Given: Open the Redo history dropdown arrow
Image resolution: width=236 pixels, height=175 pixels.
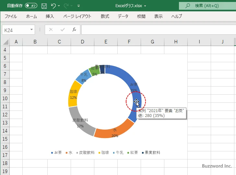Looking at the screenshot, I should point(72,6).
